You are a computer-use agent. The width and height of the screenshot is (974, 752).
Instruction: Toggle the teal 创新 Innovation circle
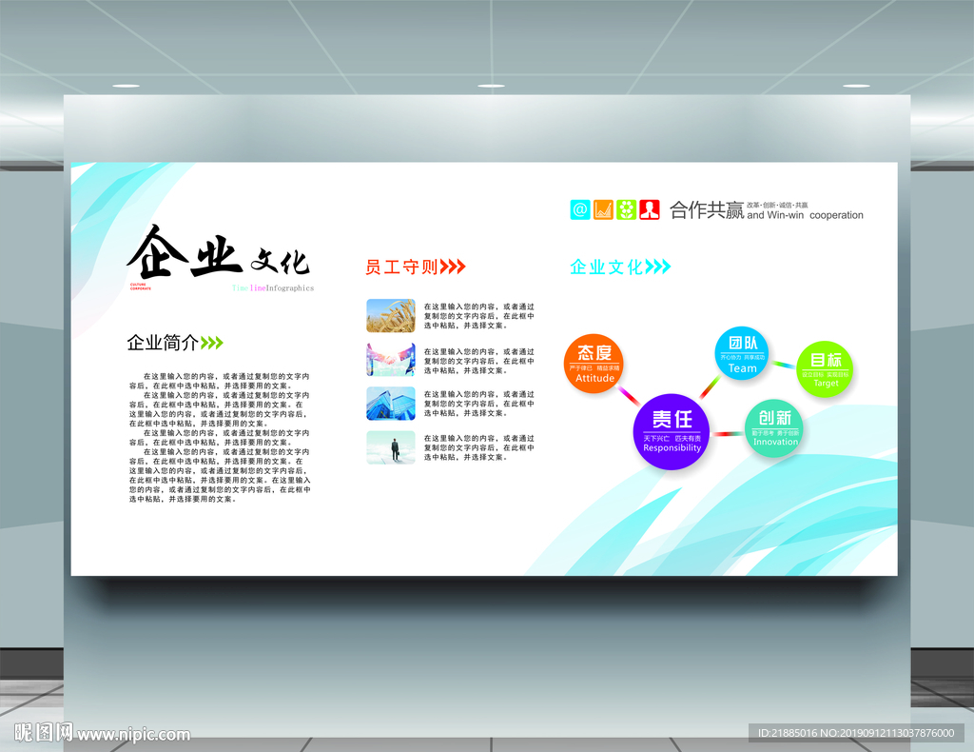[774, 429]
